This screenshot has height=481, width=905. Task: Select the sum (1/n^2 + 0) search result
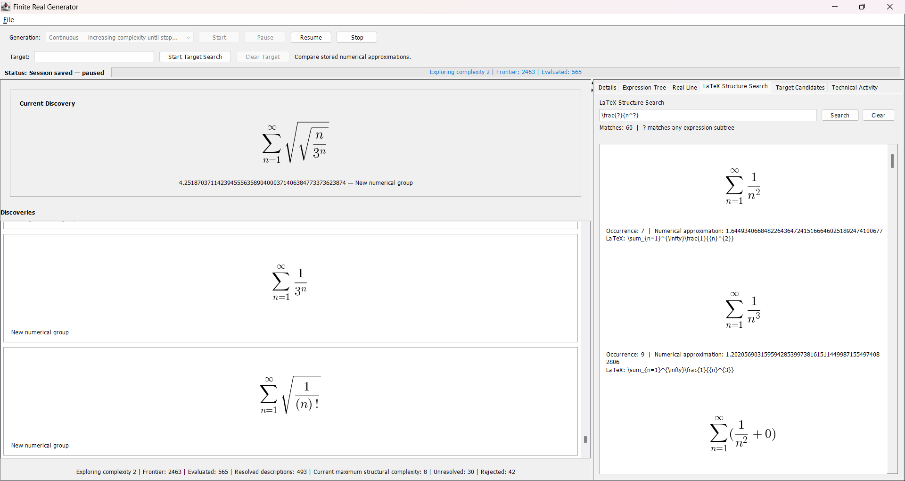743,434
